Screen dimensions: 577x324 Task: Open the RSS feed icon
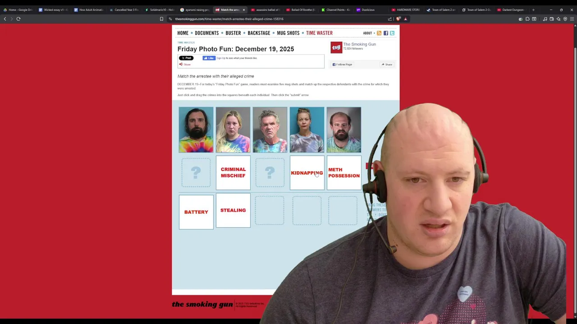[x=379, y=33]
